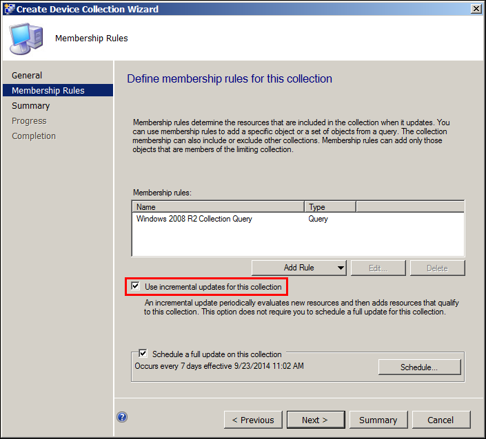Click the blue help question mark icon
486x439 pixels.
122,417
